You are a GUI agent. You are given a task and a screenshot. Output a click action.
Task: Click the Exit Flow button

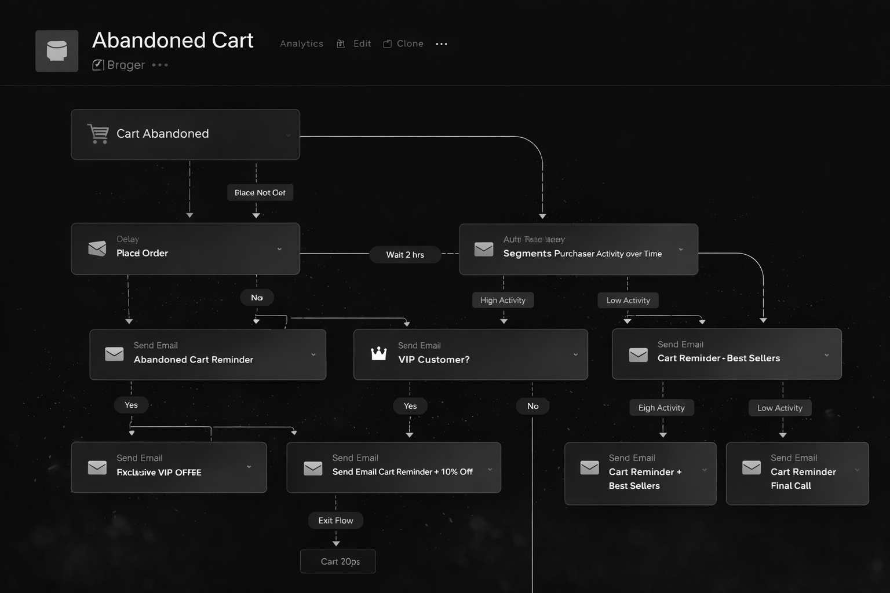pyautogui.click(x=335, y=520)
